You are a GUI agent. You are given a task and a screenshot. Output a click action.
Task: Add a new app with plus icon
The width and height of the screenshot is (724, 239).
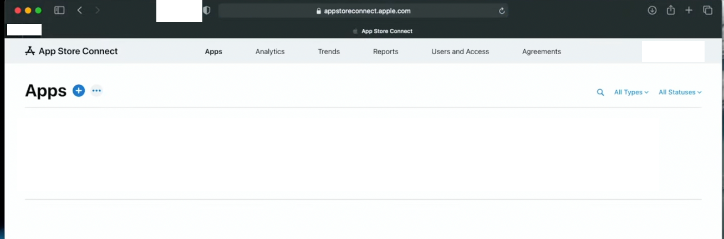tap(79, 91)
